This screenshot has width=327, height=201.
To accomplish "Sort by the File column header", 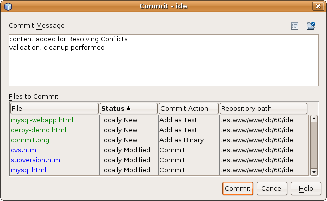I will (54, 108).
